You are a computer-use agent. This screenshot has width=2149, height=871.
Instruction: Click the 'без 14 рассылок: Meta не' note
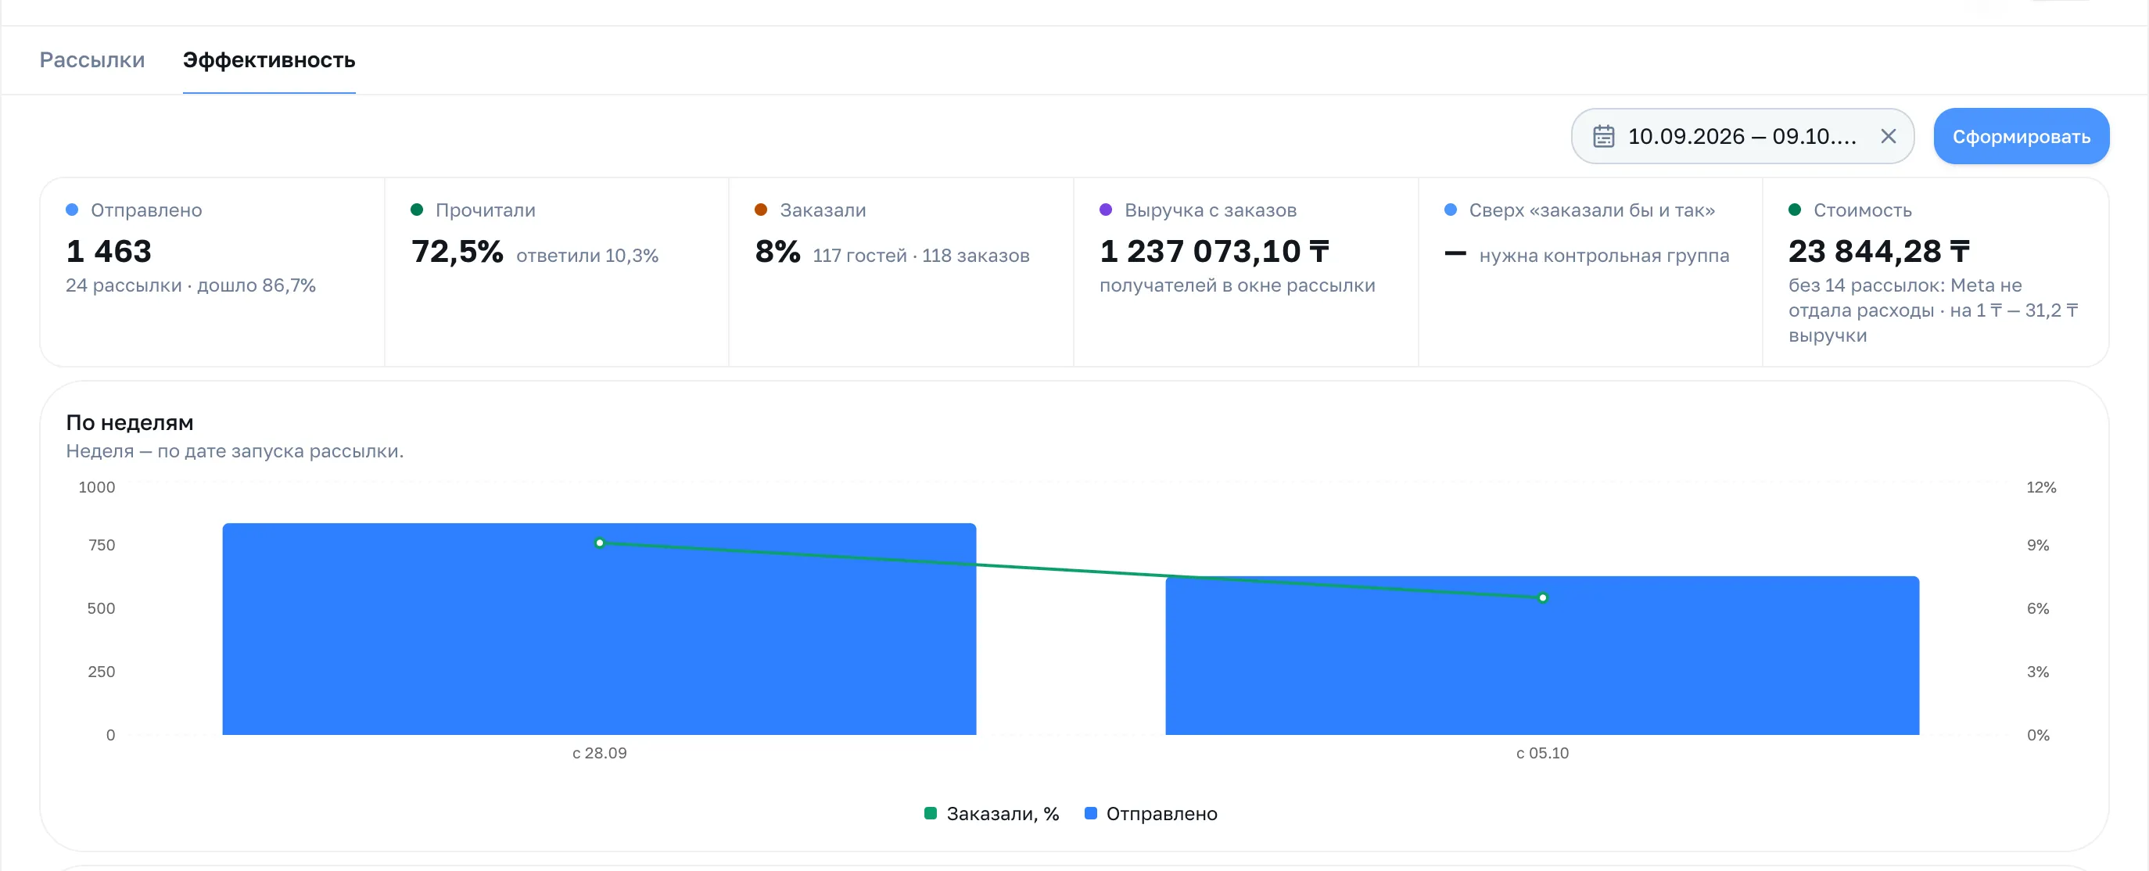click(x=1904, y=285)
